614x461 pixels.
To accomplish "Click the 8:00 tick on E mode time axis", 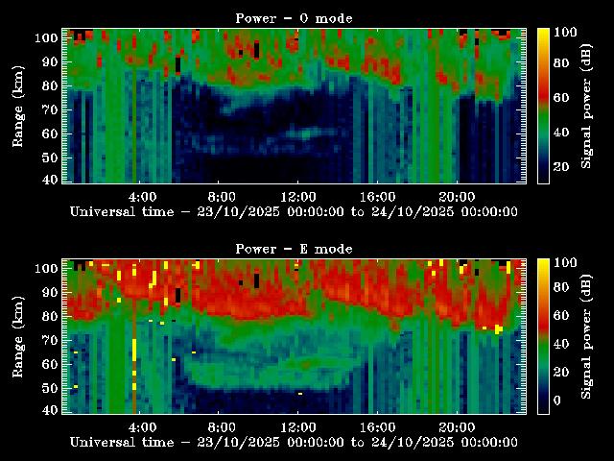I will pyautogui.click(x=221, y=425).
